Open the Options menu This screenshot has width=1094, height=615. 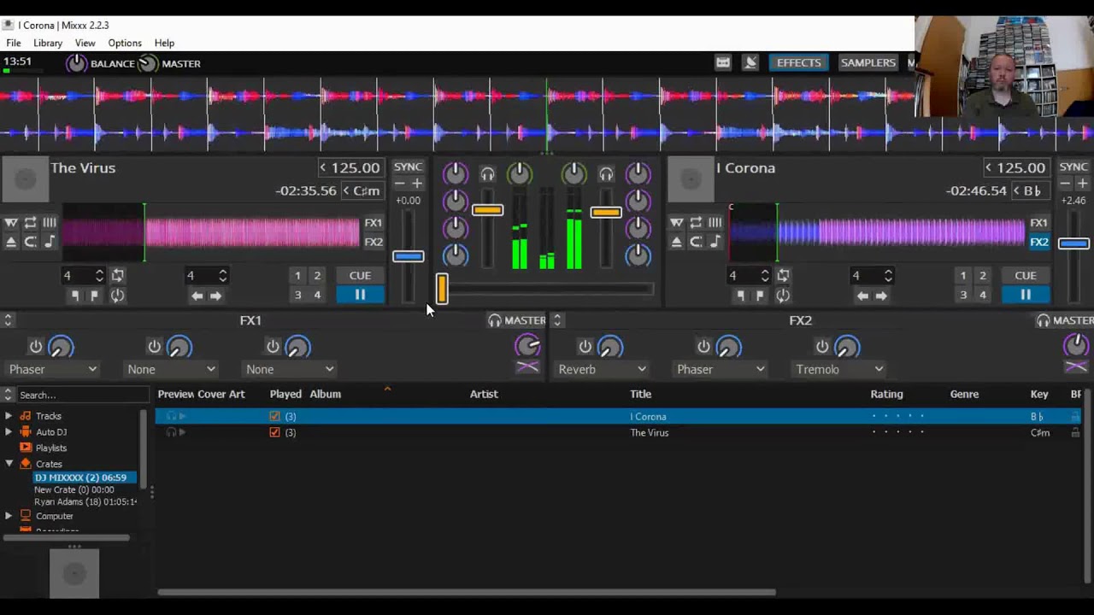[125, 43]
